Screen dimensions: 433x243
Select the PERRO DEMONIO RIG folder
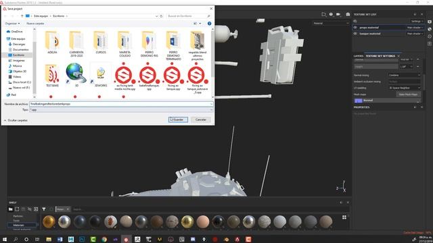149,44
